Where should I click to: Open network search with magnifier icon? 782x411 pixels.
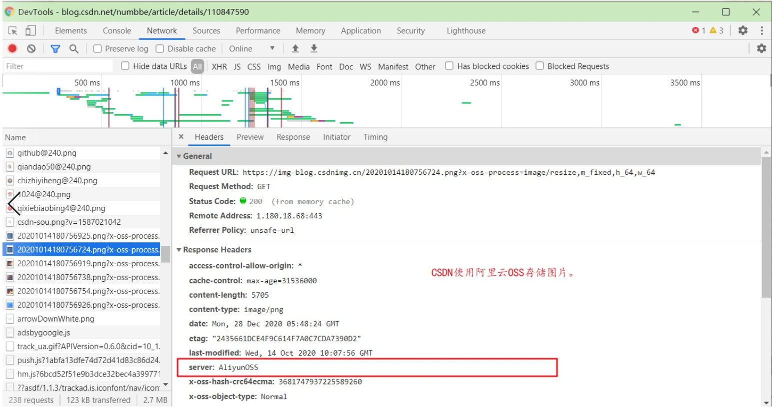coord(73,48)
